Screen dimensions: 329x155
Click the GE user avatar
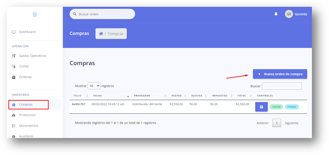click(x=289, y=14)
